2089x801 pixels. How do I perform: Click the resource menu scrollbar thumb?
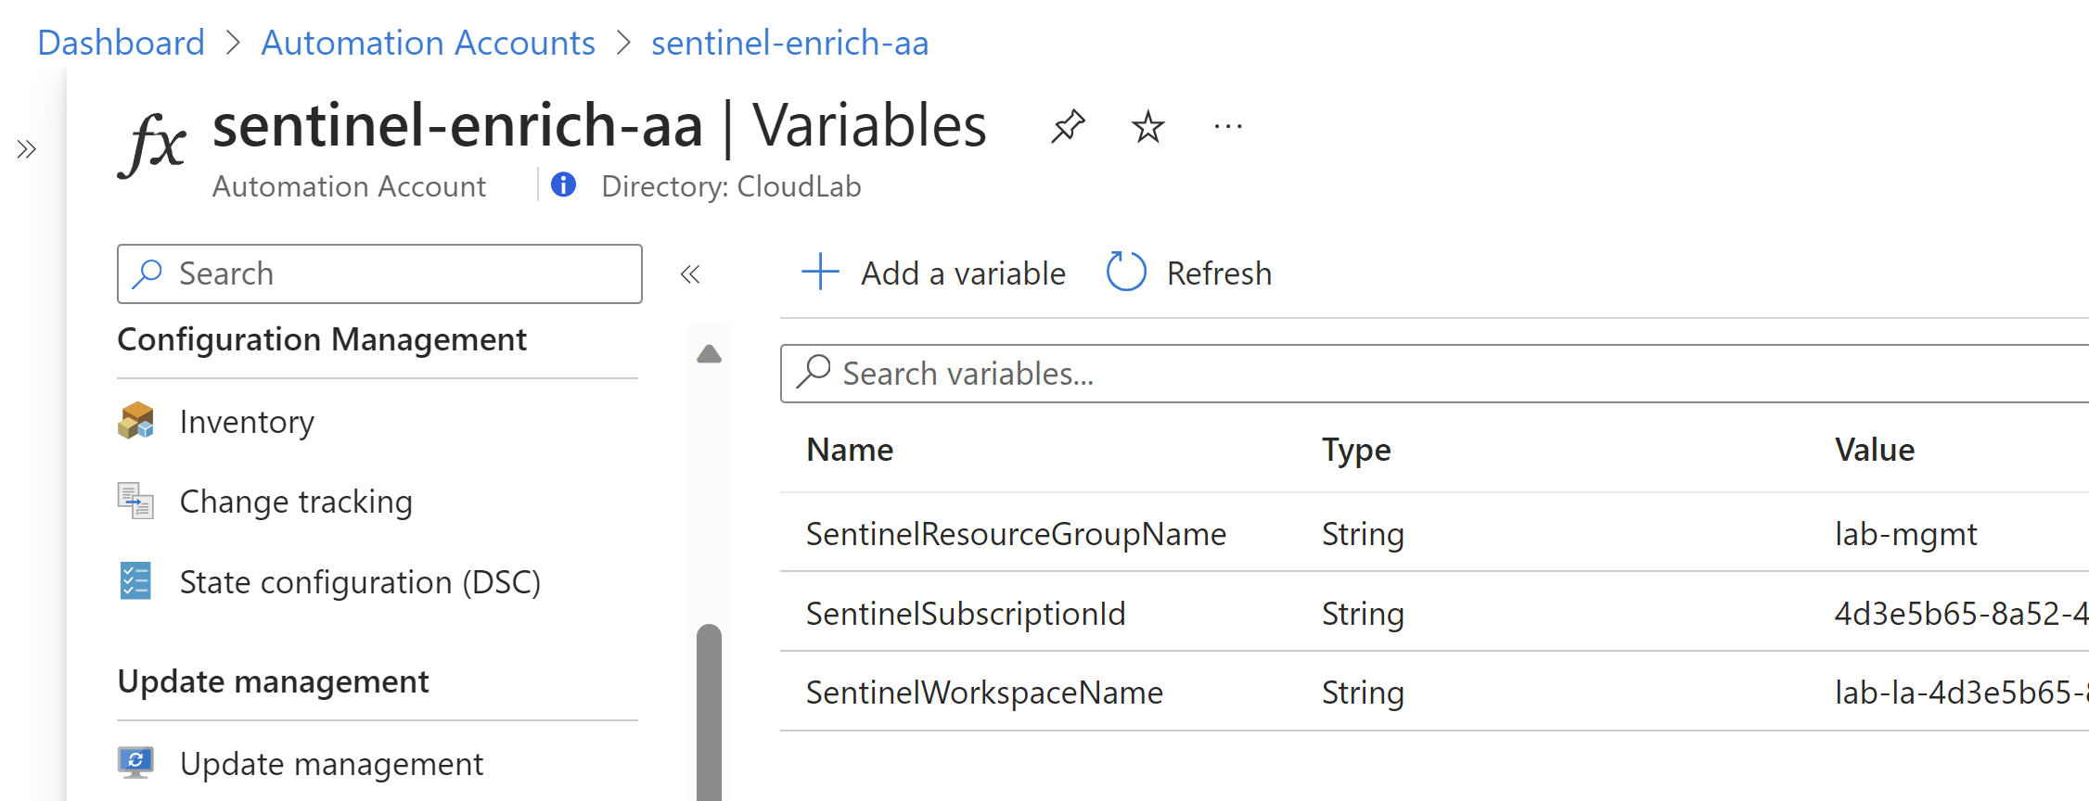pyautogui.click(x=709, y=712)
